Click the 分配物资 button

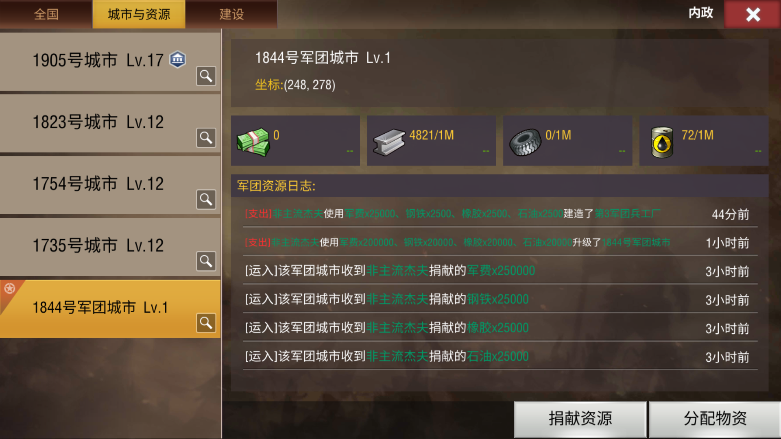715,419
